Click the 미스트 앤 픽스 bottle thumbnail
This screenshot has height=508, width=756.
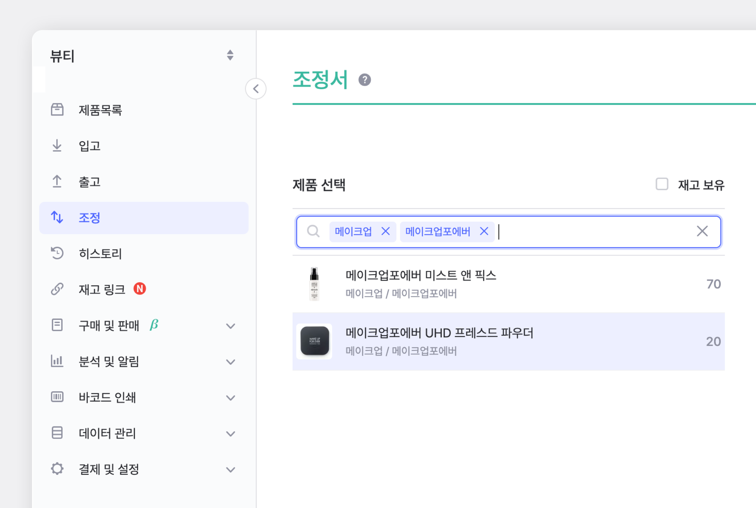tap(314, 284)
